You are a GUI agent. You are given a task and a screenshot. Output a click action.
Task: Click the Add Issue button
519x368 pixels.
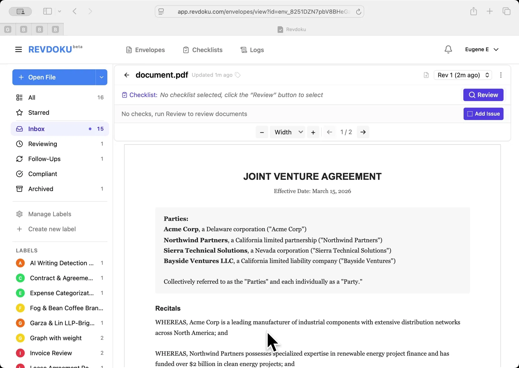(x=483, y=114)
